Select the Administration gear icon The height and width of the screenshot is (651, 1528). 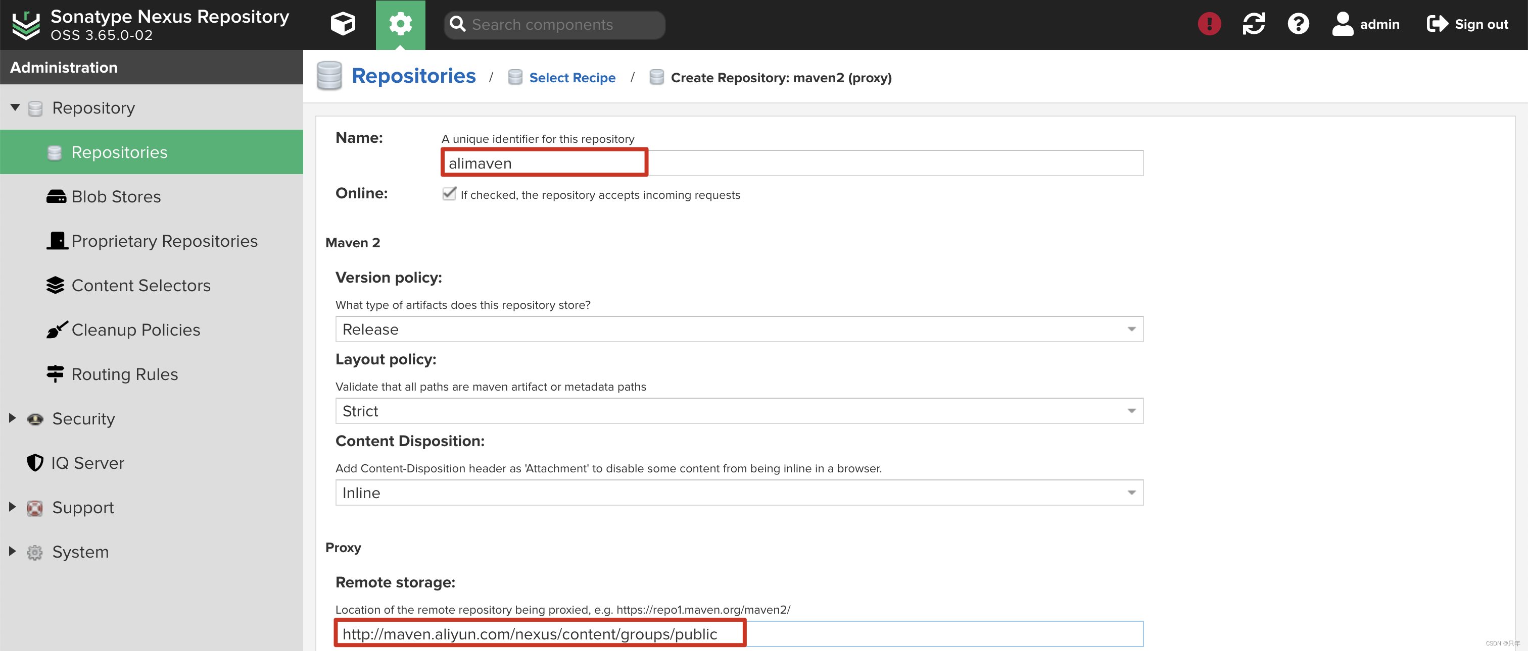(x=400, y=24)
